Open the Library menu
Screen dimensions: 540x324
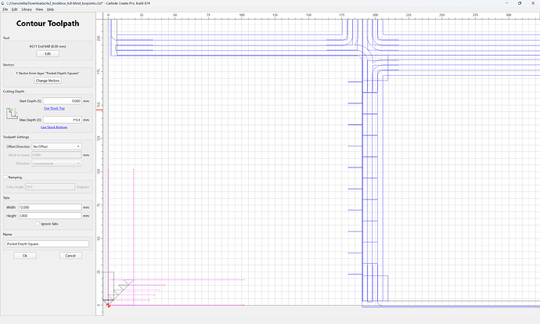pyautogui.click(x=27, y=9)
